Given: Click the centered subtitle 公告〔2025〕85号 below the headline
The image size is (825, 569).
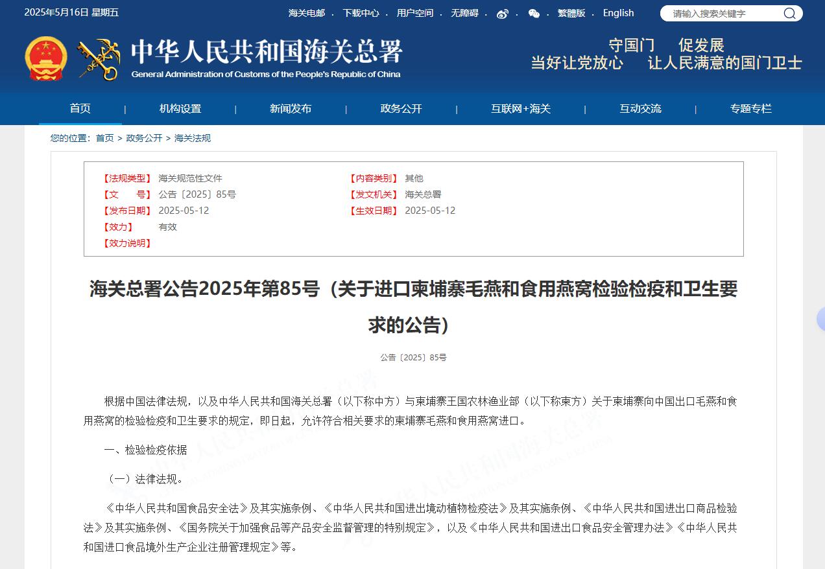Looking at the screenshot, I should (413, 358).
